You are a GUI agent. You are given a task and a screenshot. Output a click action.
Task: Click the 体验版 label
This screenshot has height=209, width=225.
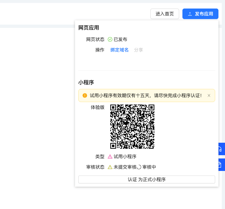(98, 107)
